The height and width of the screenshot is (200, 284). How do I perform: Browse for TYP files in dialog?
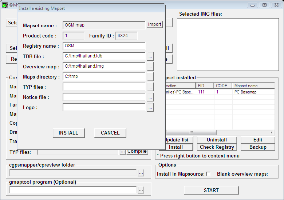(x=150, y=87)
